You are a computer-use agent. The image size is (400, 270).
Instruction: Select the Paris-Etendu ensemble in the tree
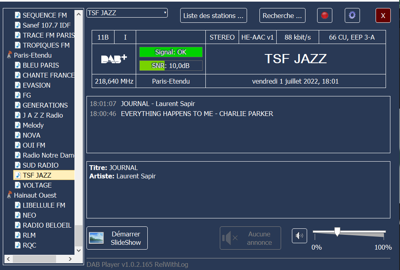33,55
